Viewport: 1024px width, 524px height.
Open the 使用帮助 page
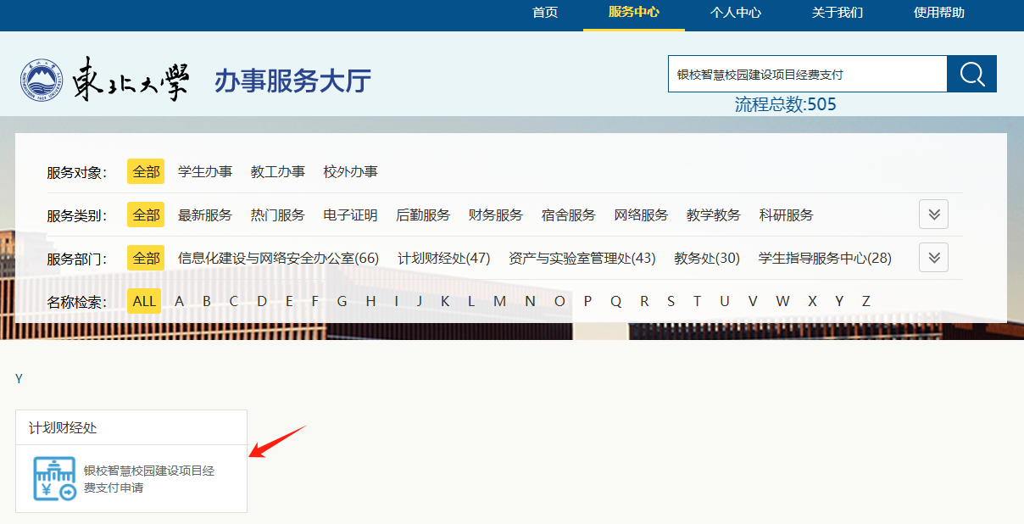click(x=938, y=13)
